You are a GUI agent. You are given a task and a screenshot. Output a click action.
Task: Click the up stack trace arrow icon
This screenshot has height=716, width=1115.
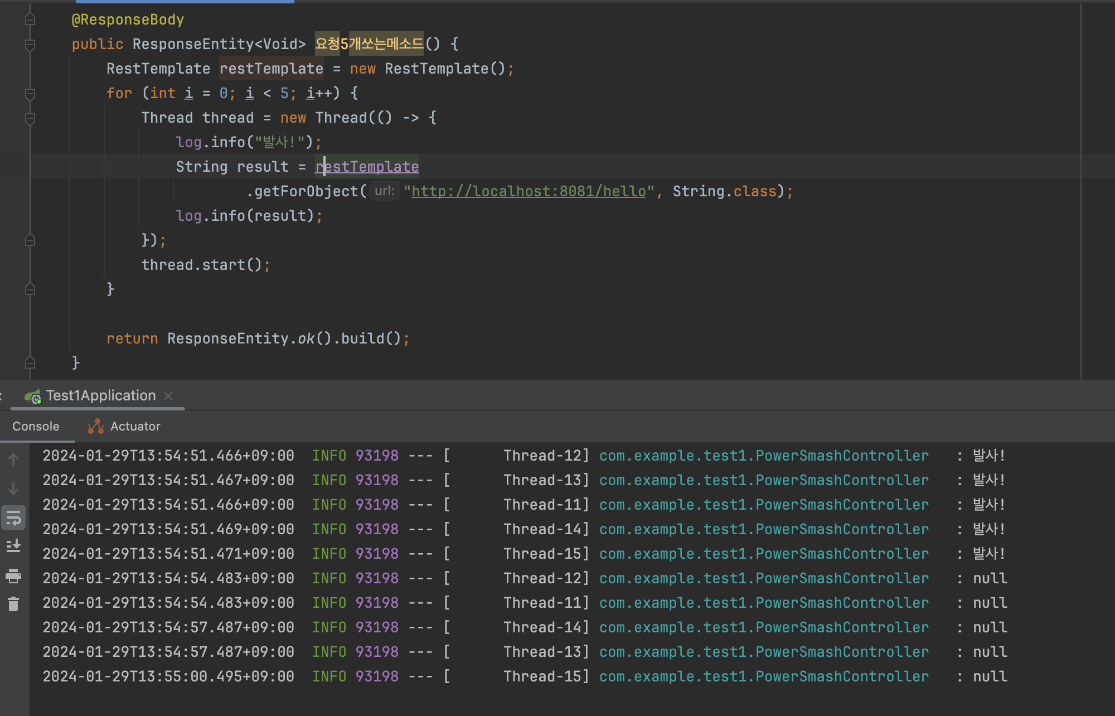[13, 459]
